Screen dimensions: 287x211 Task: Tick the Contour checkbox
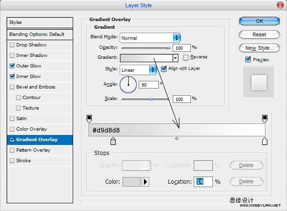(18, 98)
